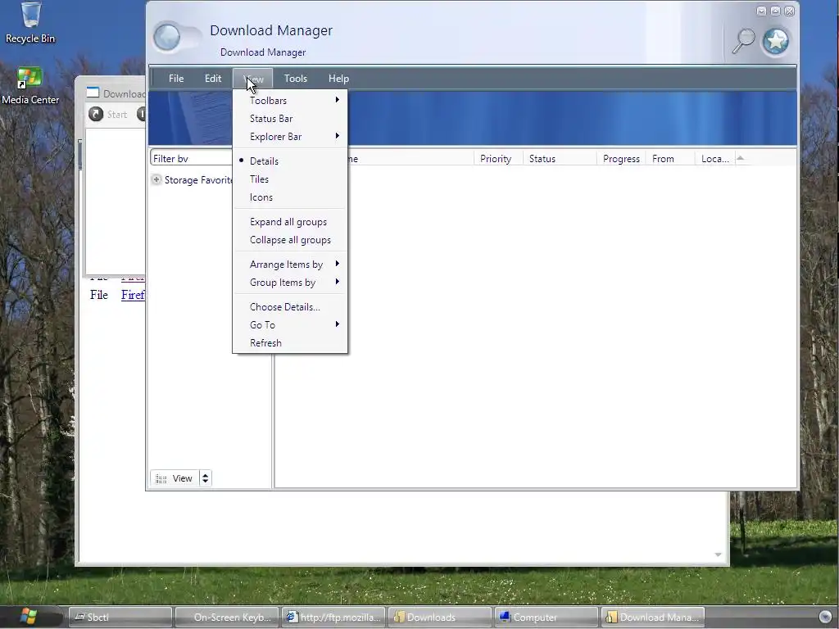
Task: Open the Explorer Bar submenu
Action: [x=290, y=137]
